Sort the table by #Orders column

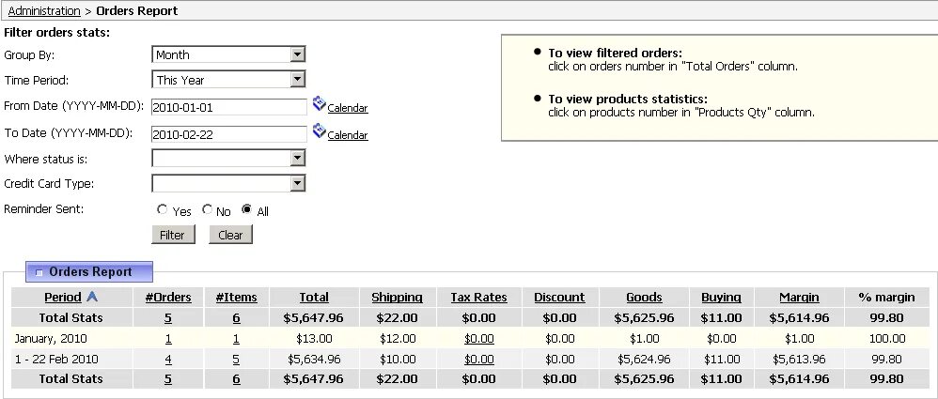[170, 298]
